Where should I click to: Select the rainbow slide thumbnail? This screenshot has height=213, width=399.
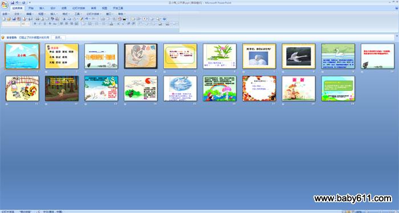tap(219, 89)
